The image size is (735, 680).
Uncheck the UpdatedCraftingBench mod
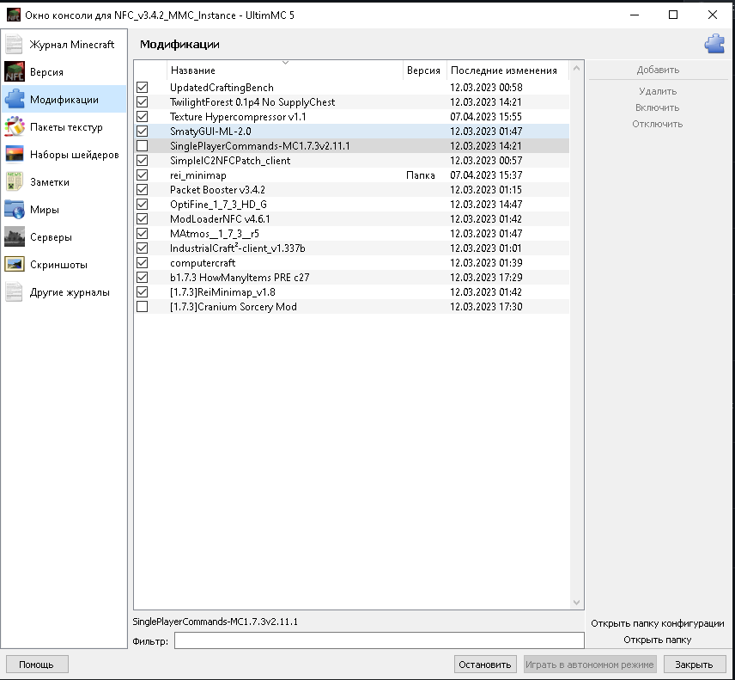point(142,87)
